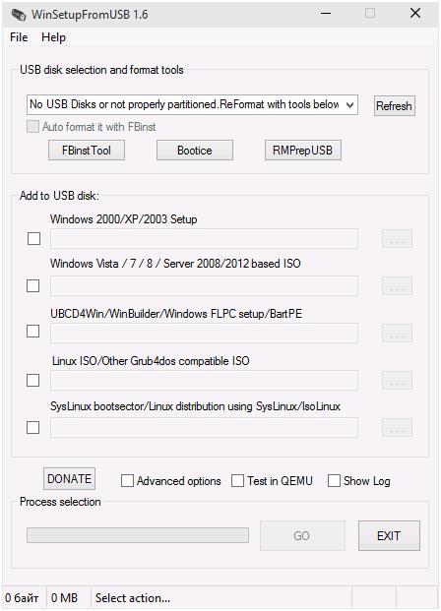
Task: Click the WinSetupFromUSB app icon in title bar
Action: point(19,15)
